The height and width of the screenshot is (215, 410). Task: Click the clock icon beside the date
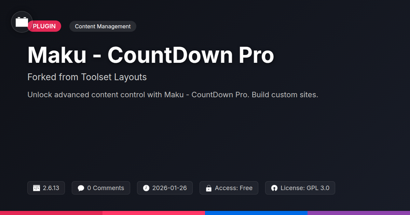(x=146, y=188)
